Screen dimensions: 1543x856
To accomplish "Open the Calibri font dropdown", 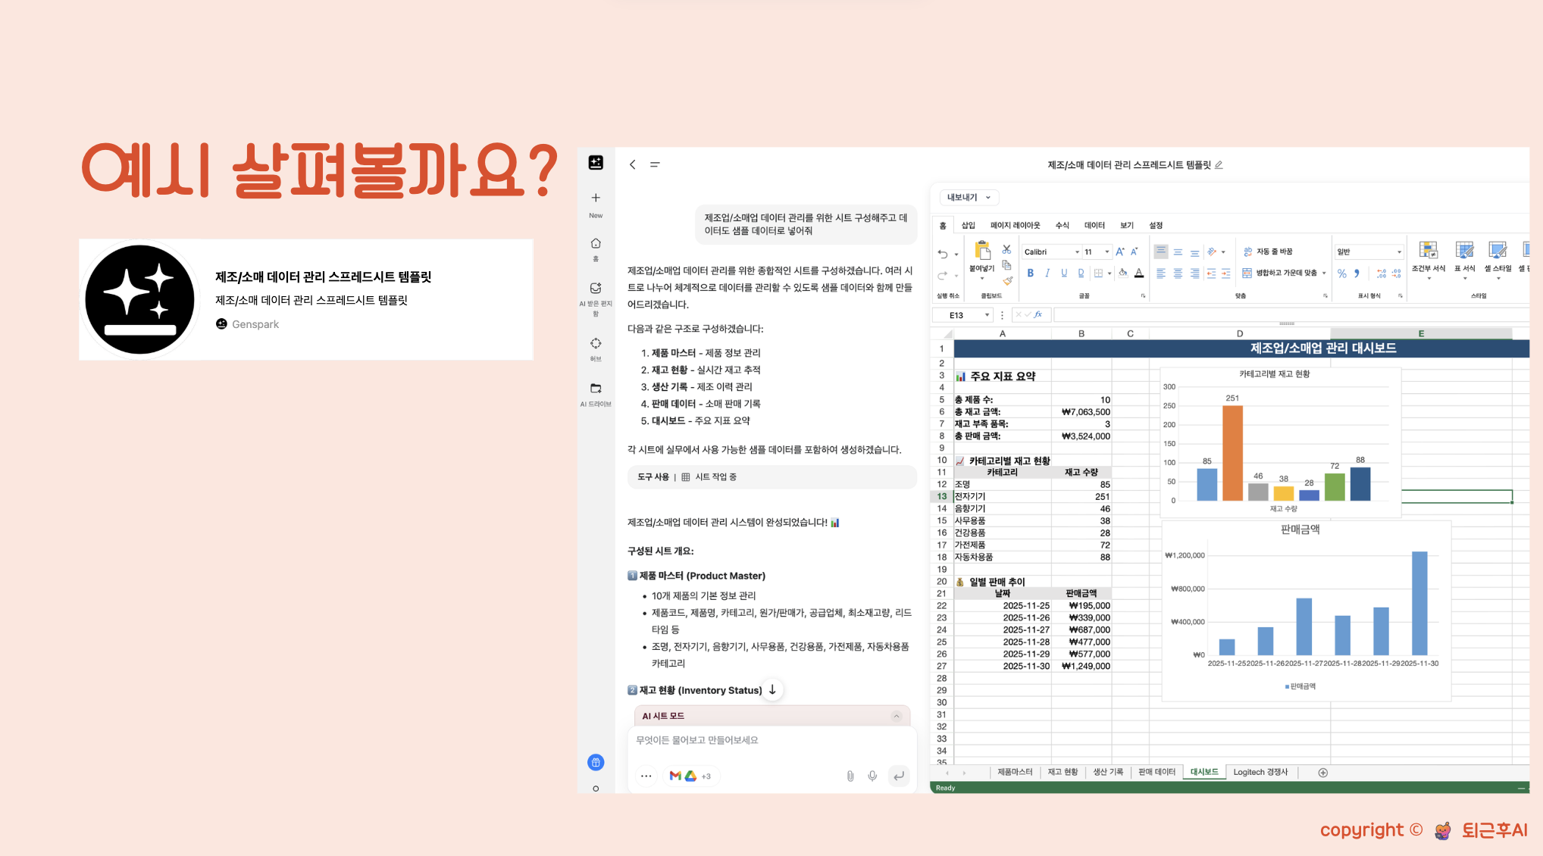I will tap(1076, 251).
